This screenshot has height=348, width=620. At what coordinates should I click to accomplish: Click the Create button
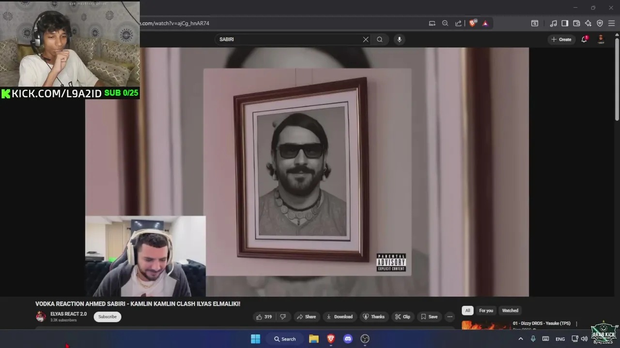[561, 40]
